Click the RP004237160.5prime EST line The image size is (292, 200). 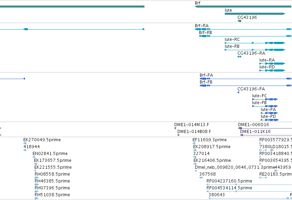(x=249, y=185)
